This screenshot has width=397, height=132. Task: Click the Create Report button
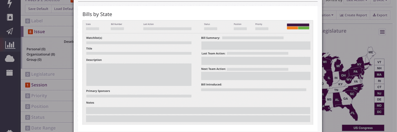[353, 15]
